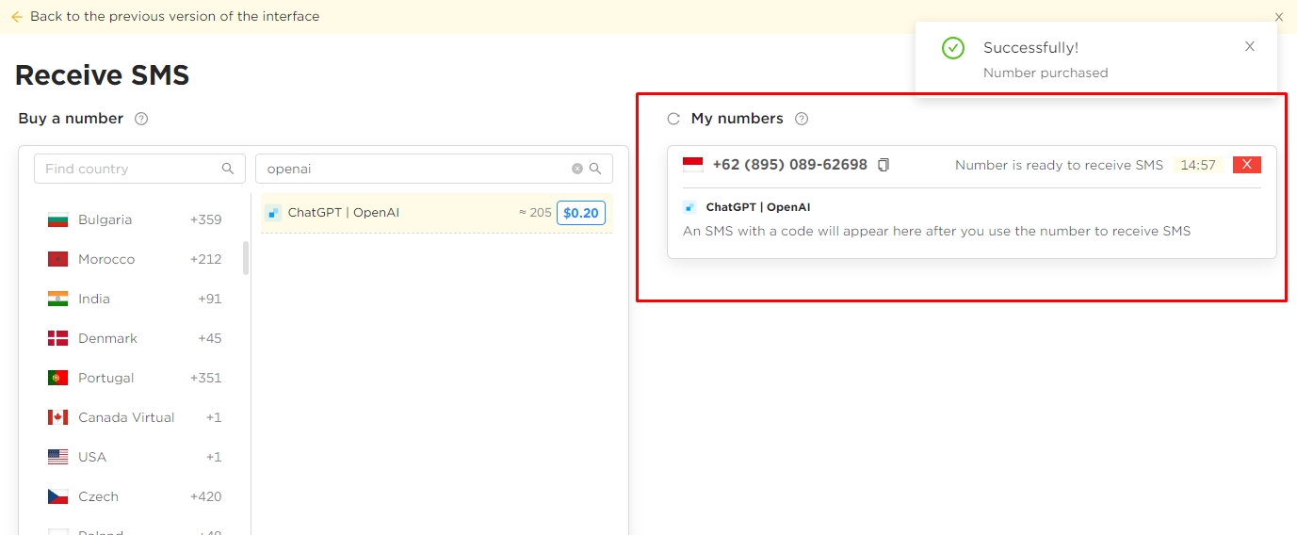Click the 'Receive SMS' page heading
1297x535 pixels.
pos(102,75)
